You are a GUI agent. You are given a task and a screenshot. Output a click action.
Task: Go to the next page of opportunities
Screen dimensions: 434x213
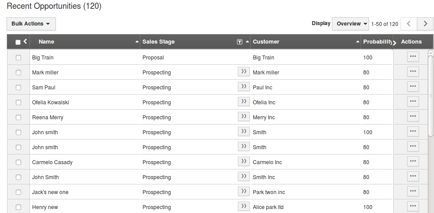pos(425,24)
